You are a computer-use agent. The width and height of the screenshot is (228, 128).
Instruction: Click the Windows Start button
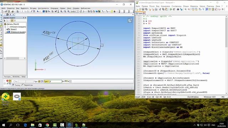pyautogui.click(x=4, y=125)
